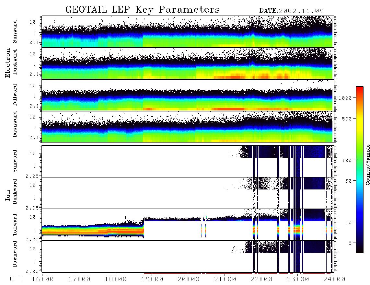Click the date label 'DATE:2002.11.09'
Image resolution: width=370 pixels, height=285 pixels.
point(291,11)
